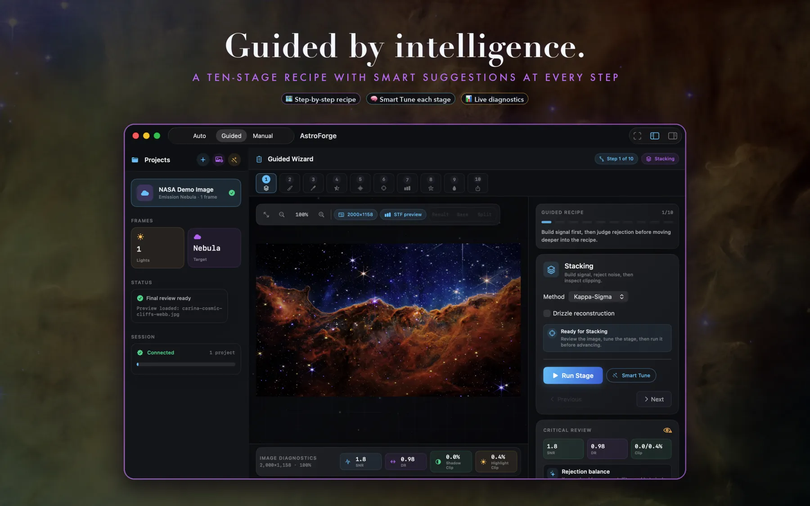Viewport: 810px width, 506px height.
Task: Toggle the left sidebar panel icon
Action: point(655,136)
